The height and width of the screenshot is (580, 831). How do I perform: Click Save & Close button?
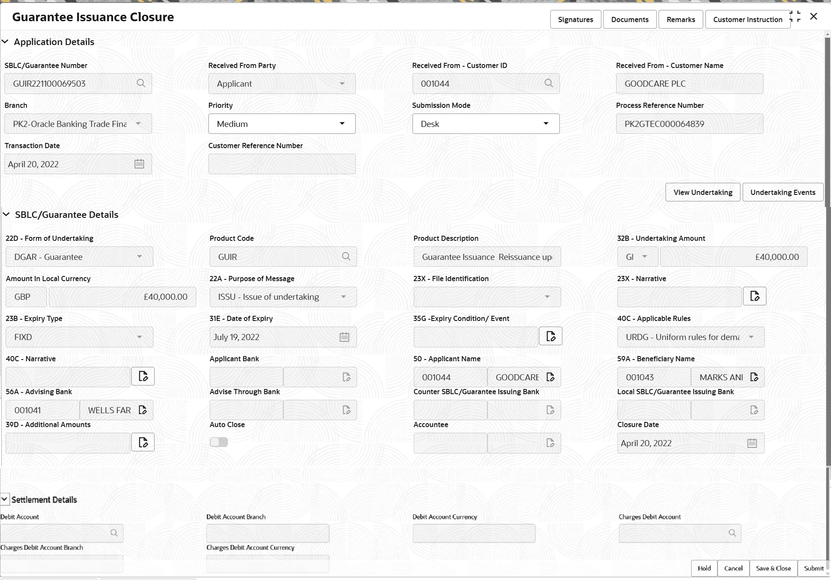tap(773, 568)
